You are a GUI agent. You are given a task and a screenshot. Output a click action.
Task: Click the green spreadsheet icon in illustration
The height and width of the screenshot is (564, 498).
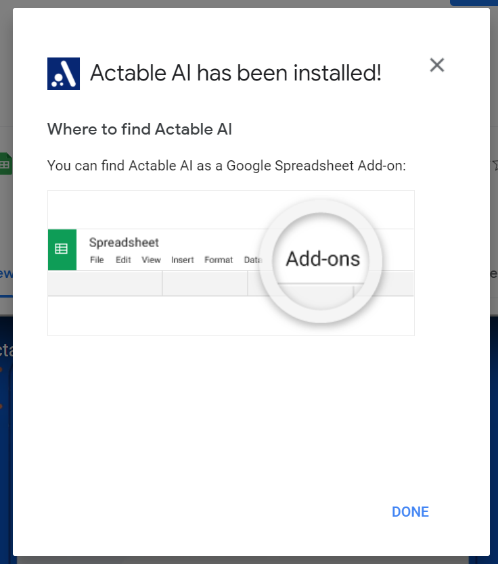pyautogui.click(x=62, y=250)
